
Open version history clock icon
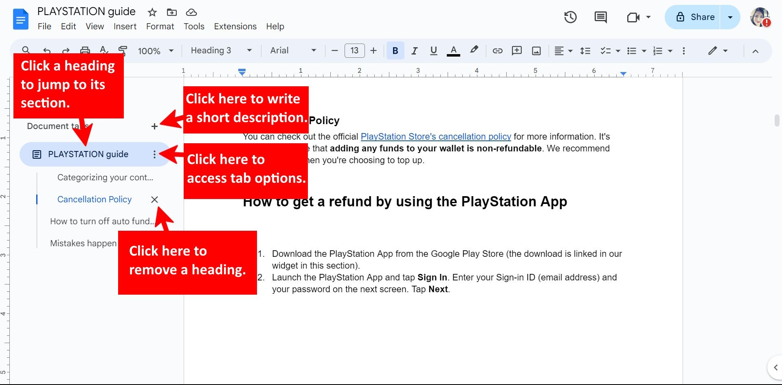click(570, 17)
